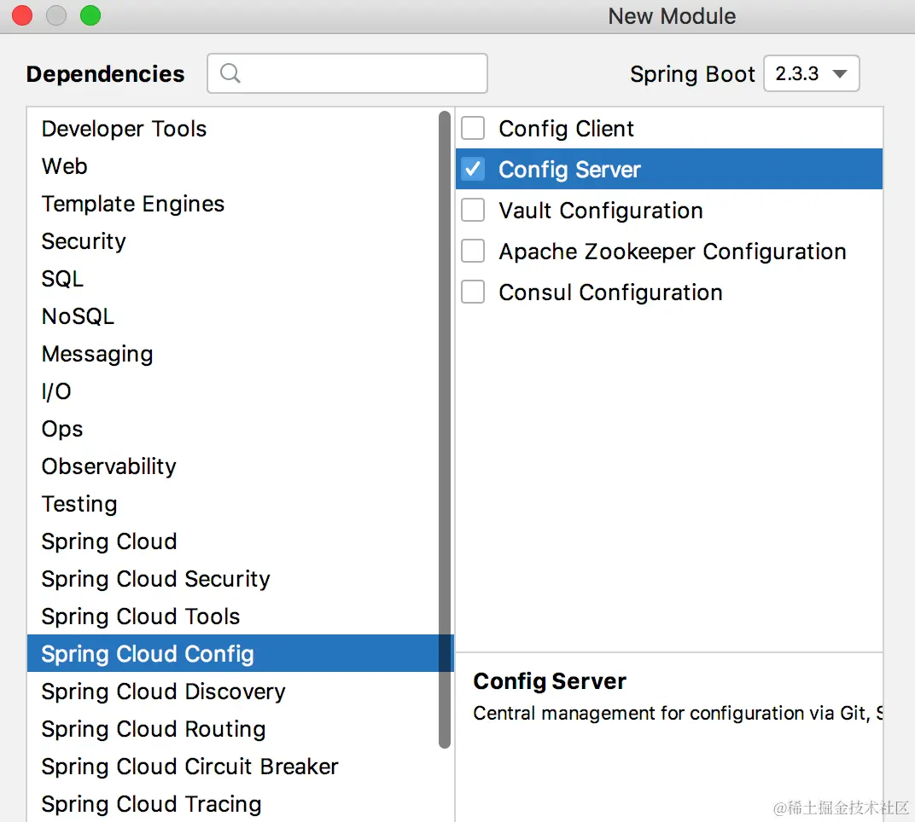Viewport: 915px width, 822px height.
Task: Enable the Consul Configuration checkbox
Action: point(473,292)
